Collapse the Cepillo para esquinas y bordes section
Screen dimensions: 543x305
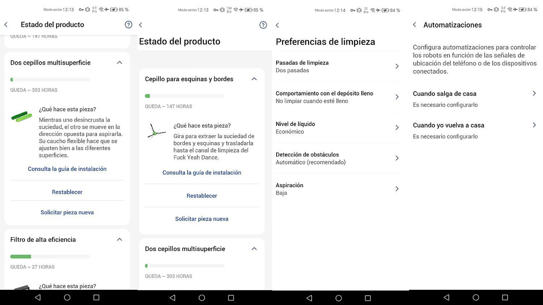point(254,79)
